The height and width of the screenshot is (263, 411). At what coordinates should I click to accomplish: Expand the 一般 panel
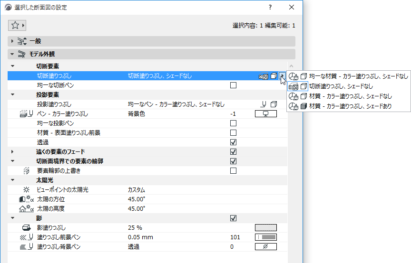point(12,41)
